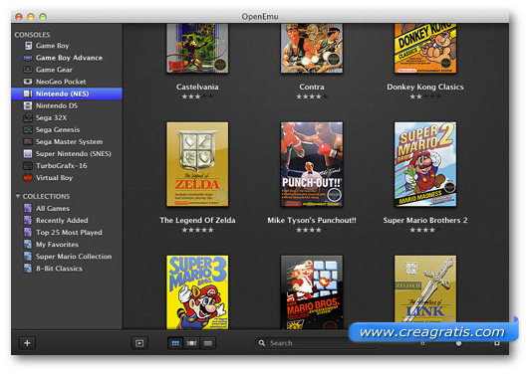Click the NeoGeo Pocket icon

pyautogui.click(x=28, y=82)
